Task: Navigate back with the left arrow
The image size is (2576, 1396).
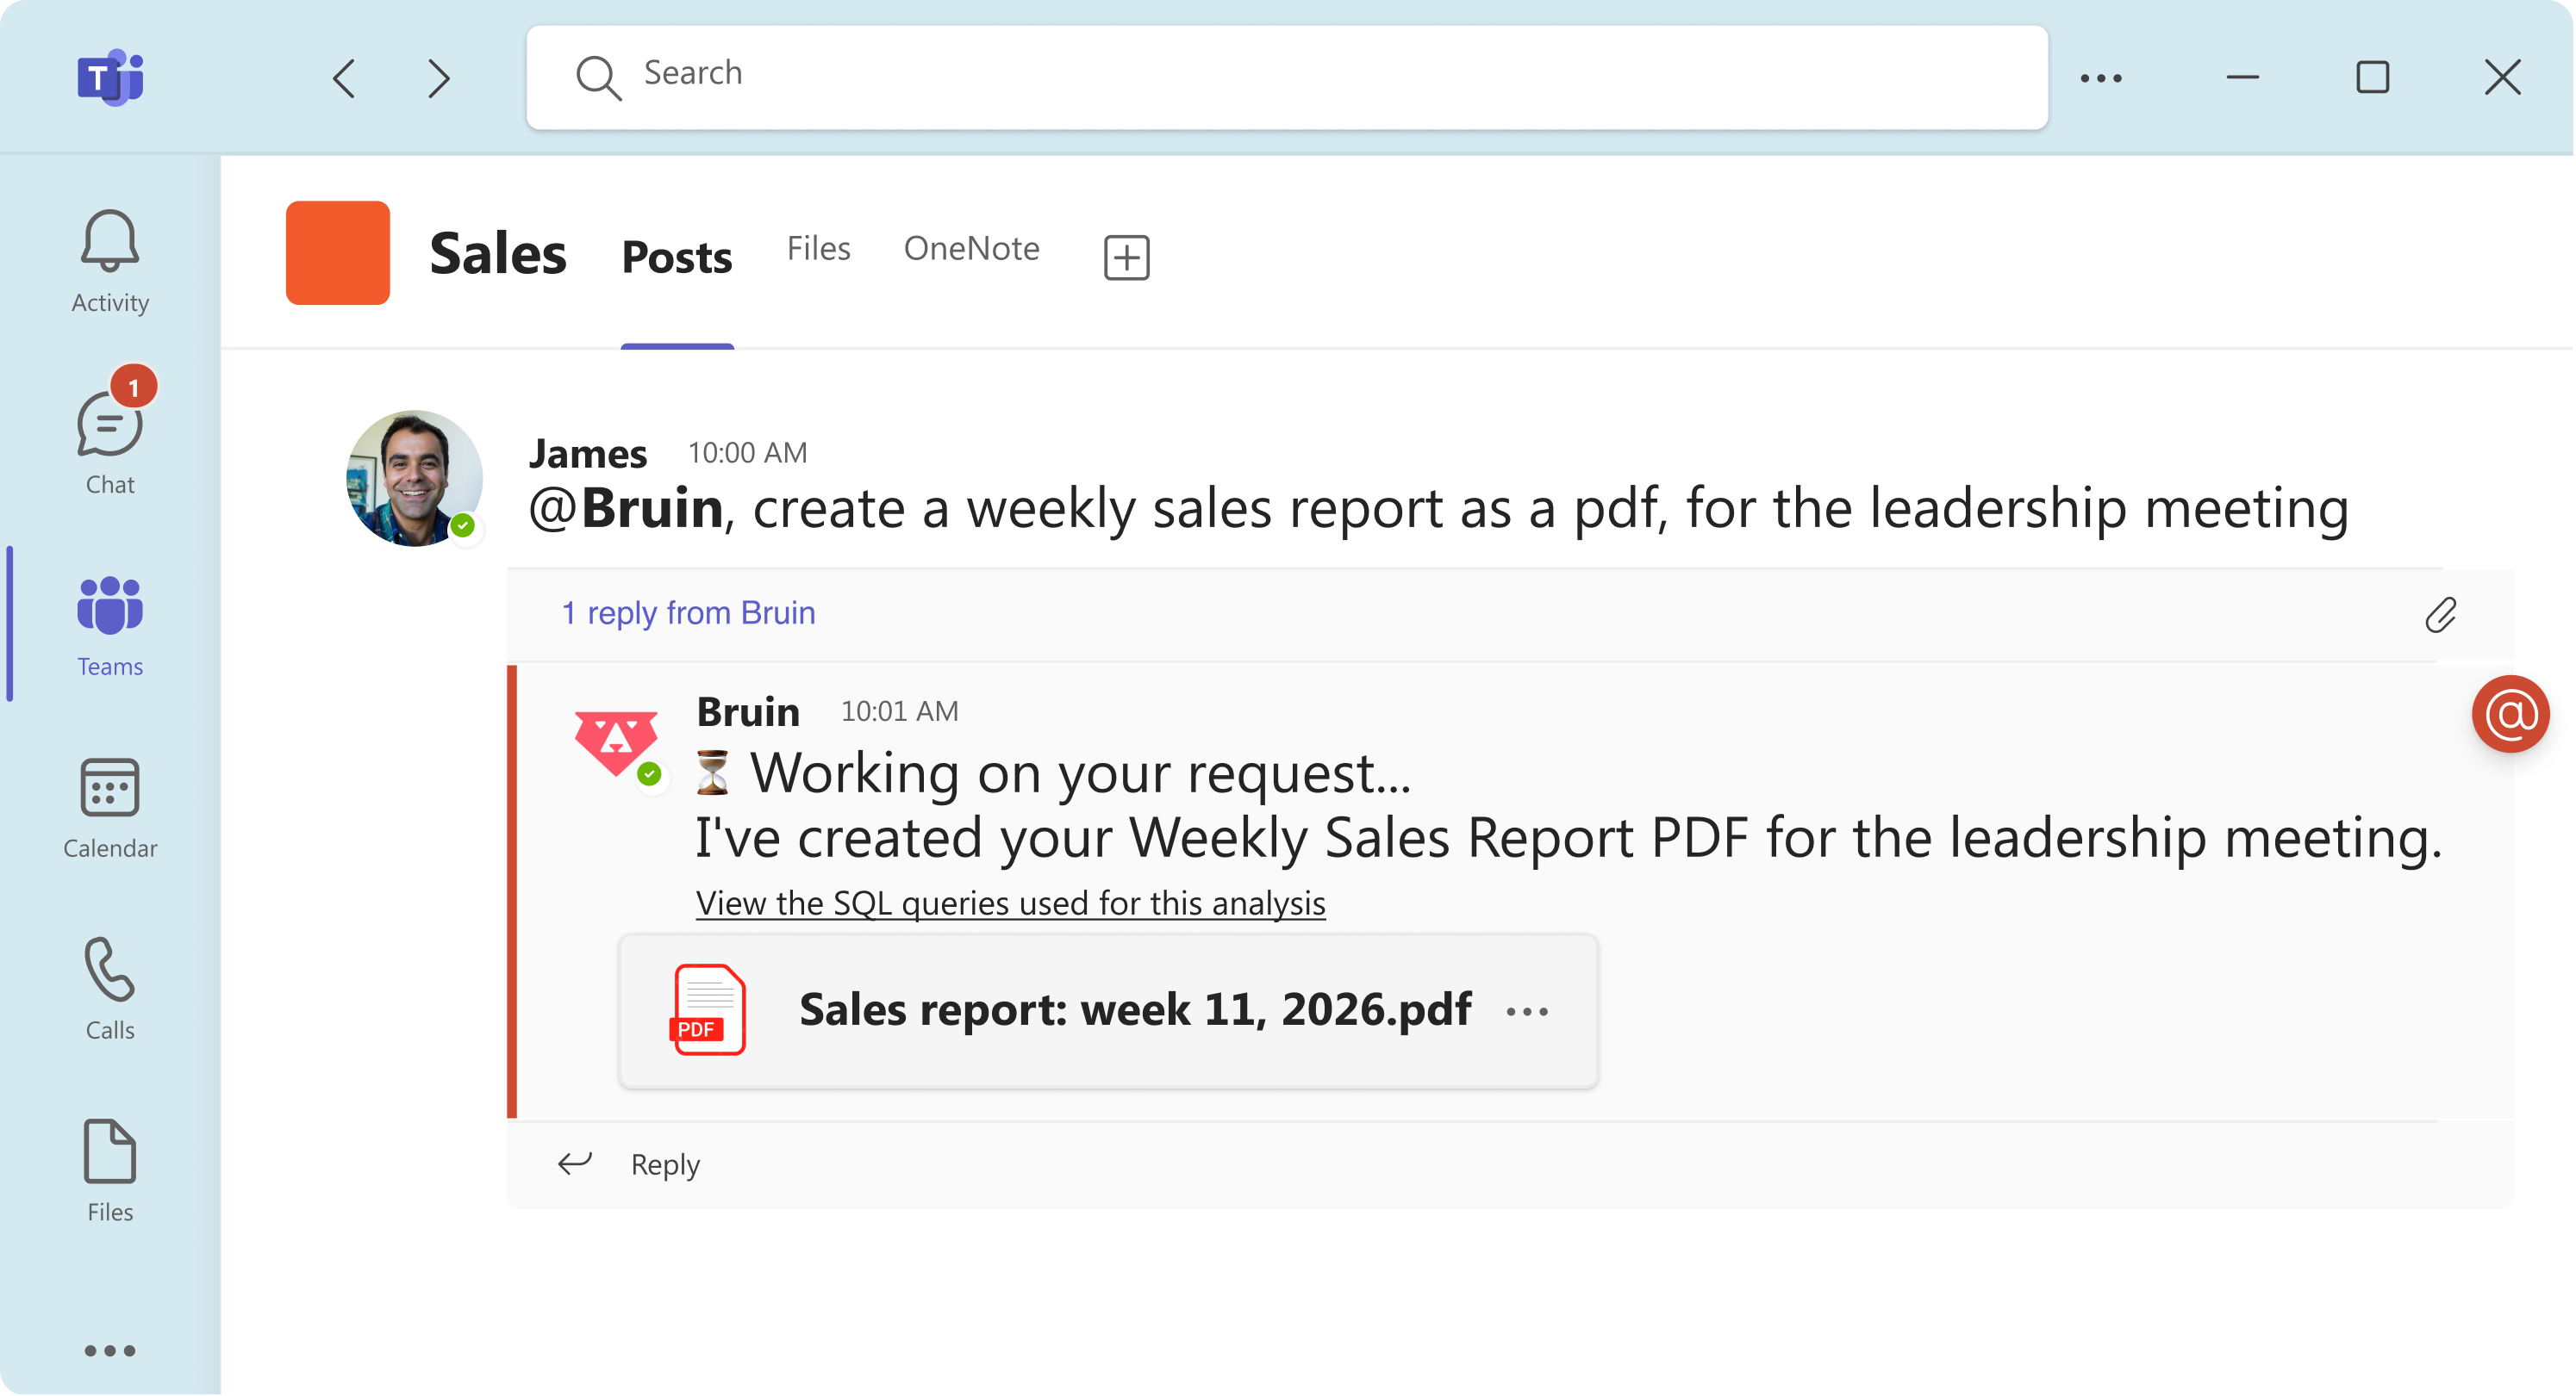Action: click(344, 78)
